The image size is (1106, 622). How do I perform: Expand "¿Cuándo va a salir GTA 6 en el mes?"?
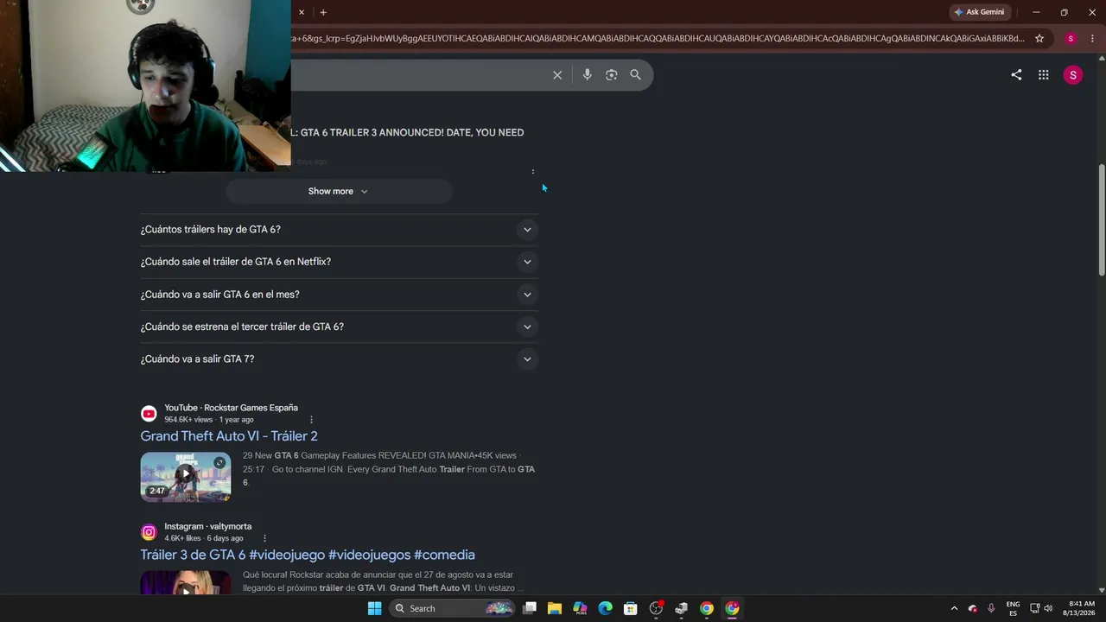coord(339,295)
